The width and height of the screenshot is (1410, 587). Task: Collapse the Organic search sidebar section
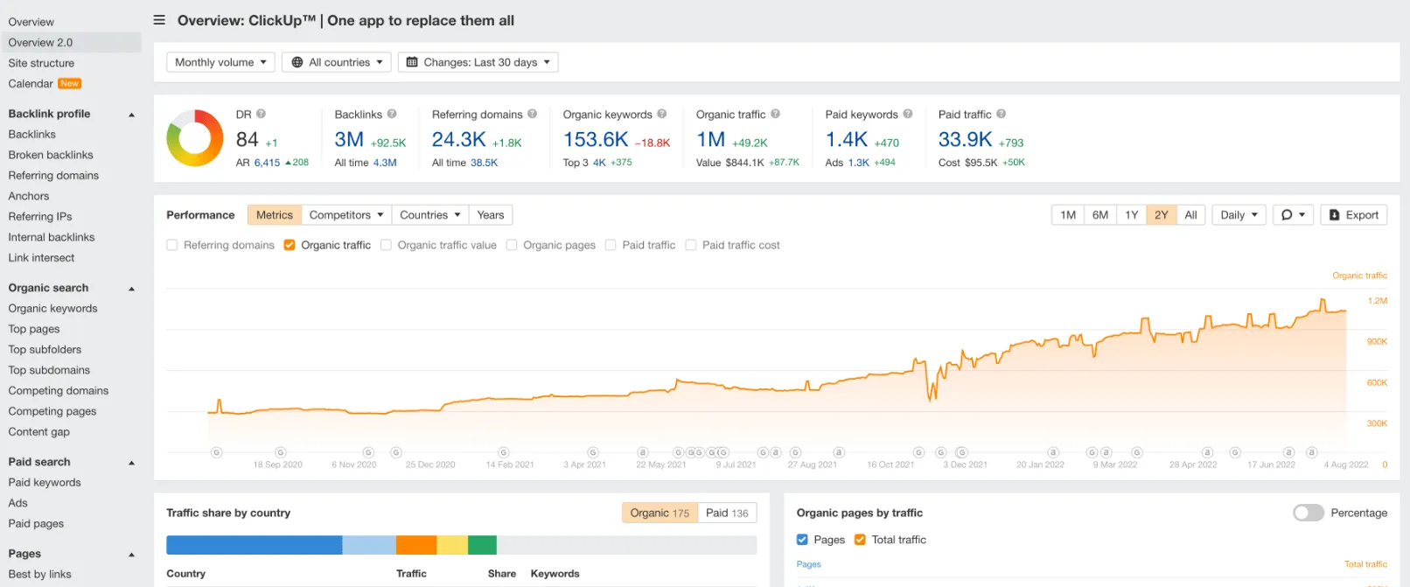tap(132, 289)
